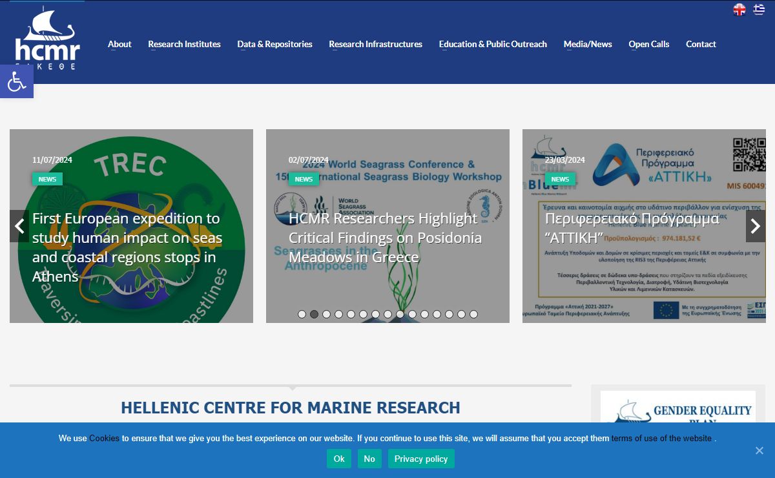775x478 pixels.
Task: Select the first carousel pagination dot
Action: click(x=302, y=314)
